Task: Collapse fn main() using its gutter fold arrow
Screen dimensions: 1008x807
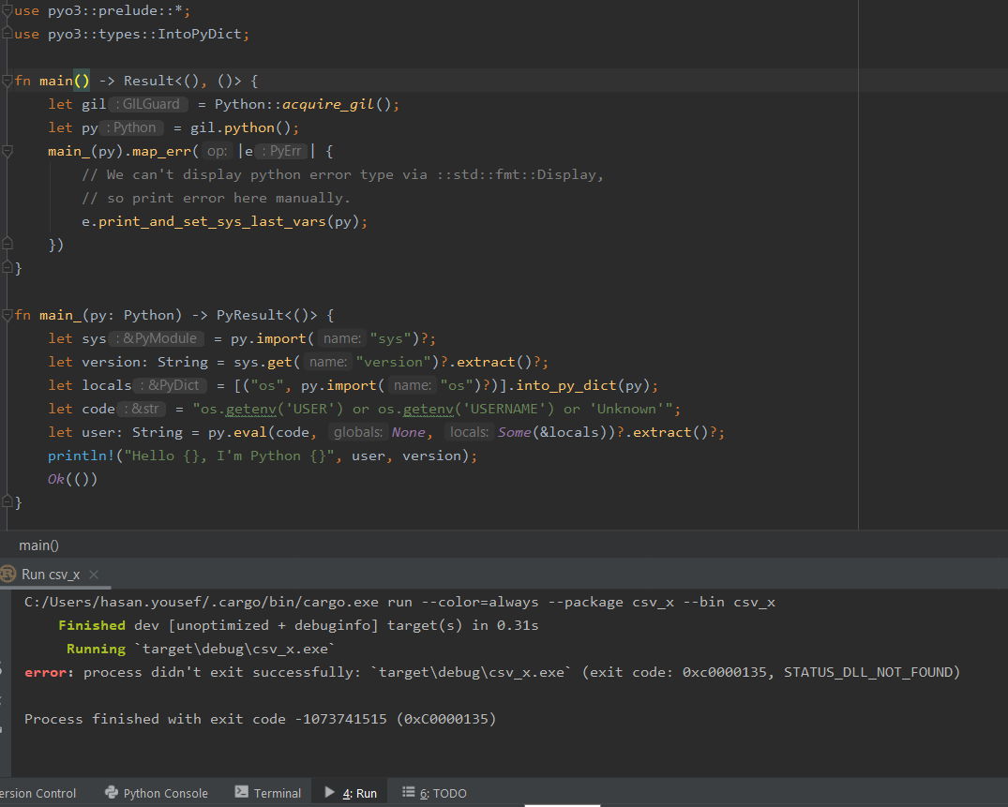Action: (x=8, y=80)
